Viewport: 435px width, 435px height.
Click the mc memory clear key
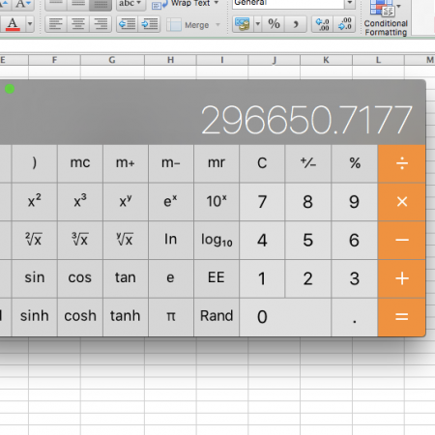(x=80, y=163)
